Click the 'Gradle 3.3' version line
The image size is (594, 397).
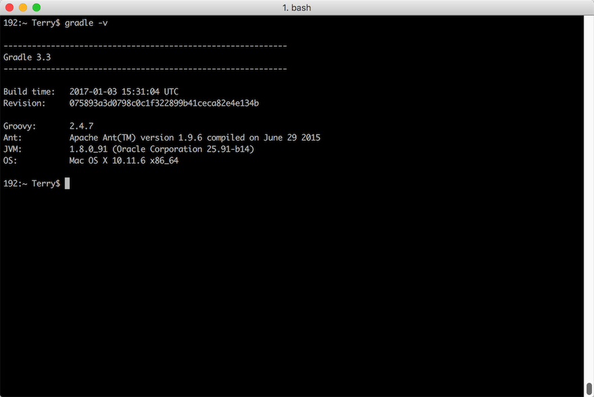tap(27, 57)
